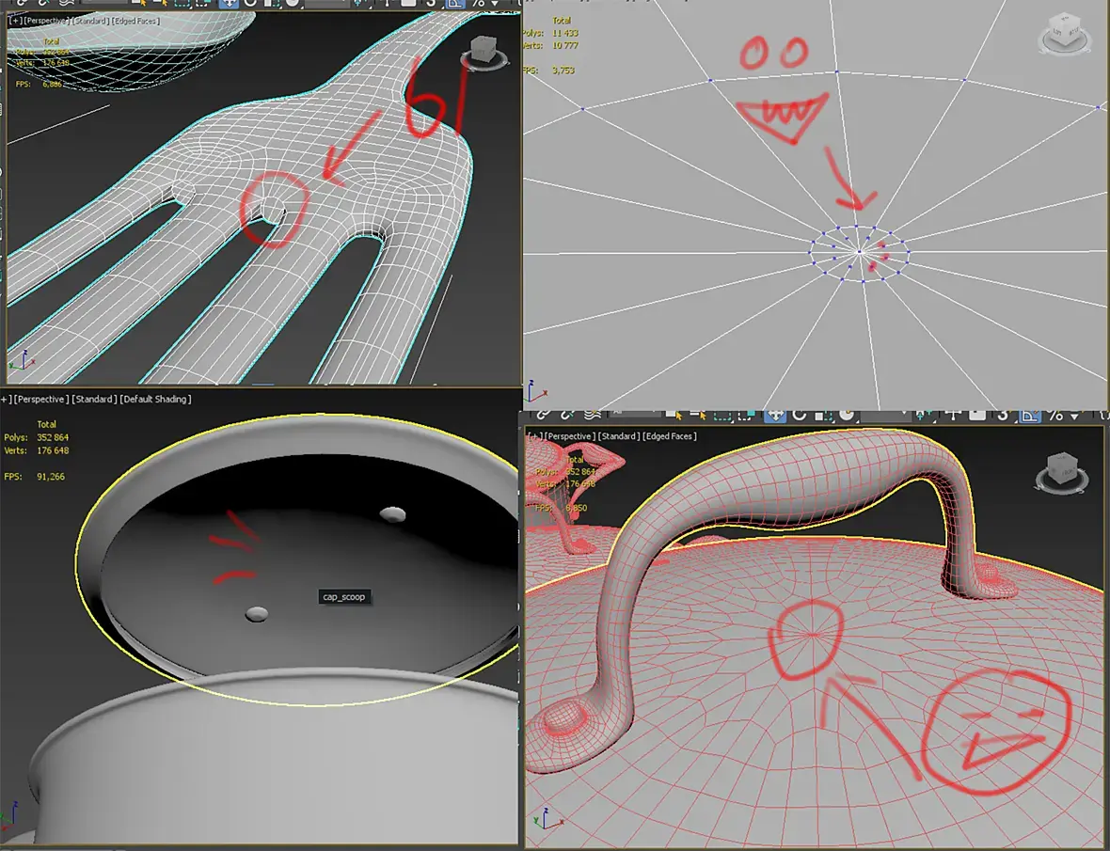This screenshot has width=1110, height=851.
Task: Open the Default Shading viewport menu
Action: tap(156, 399)
